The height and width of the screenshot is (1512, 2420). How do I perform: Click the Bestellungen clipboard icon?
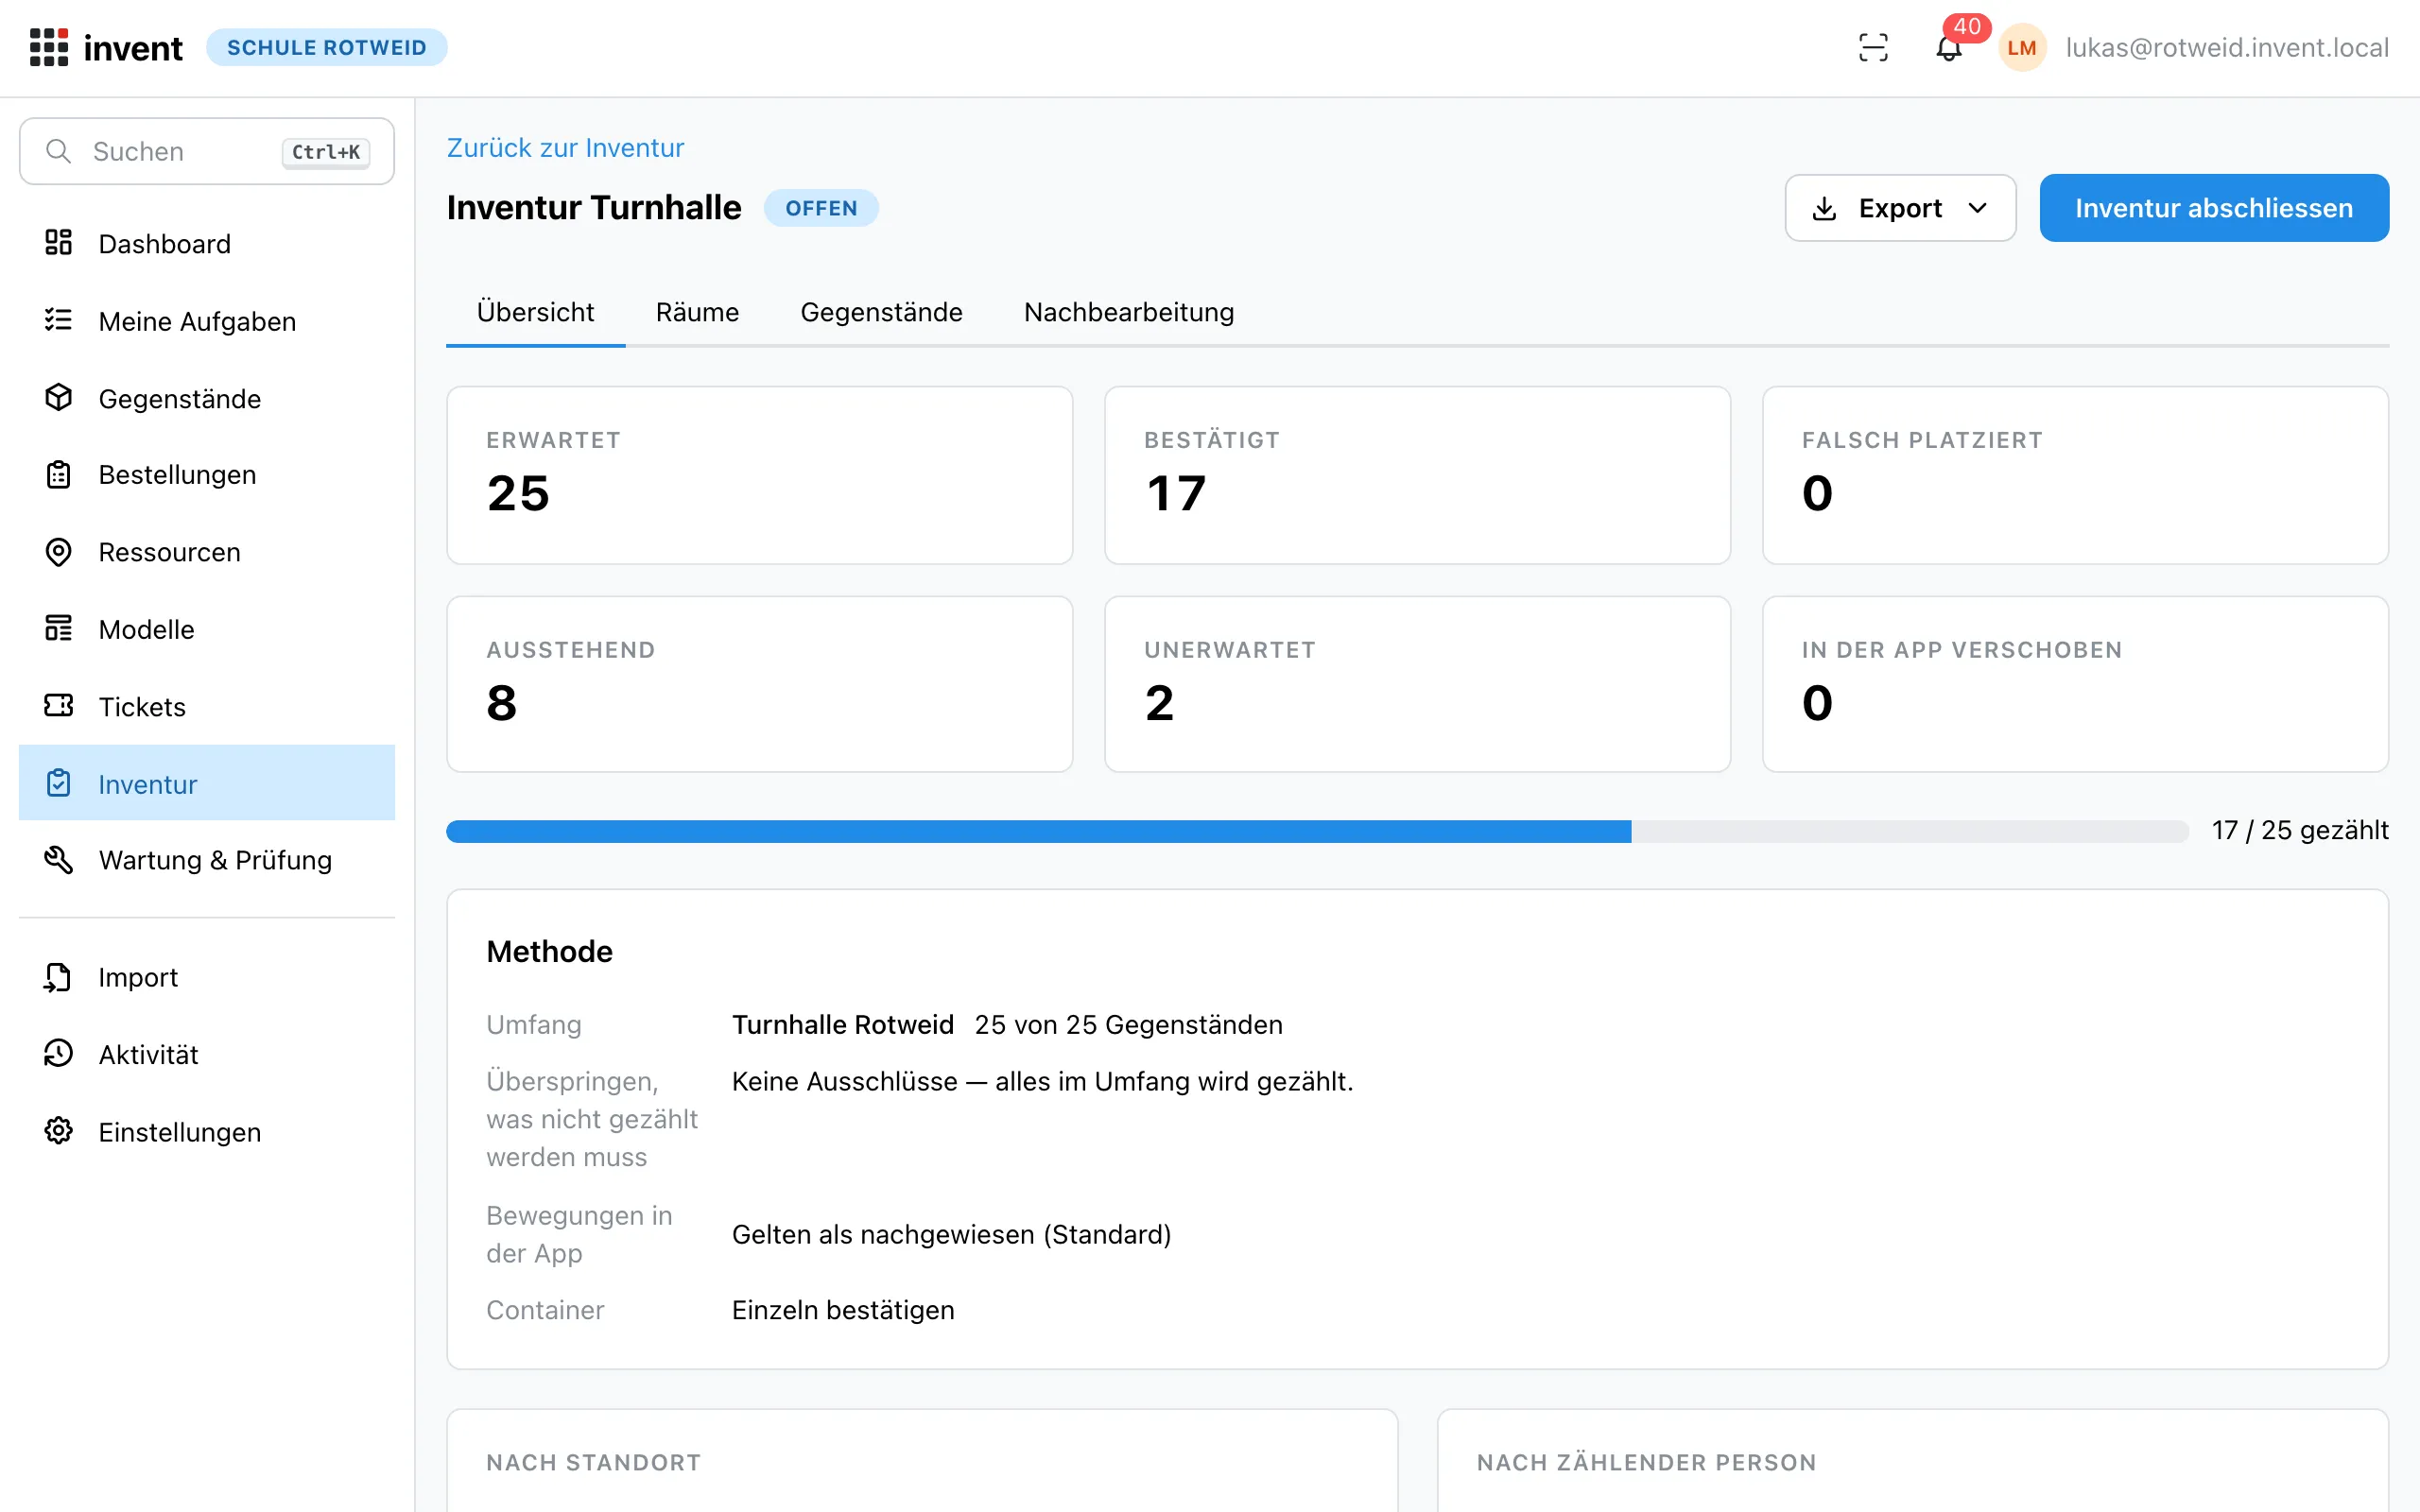point(58,474)
